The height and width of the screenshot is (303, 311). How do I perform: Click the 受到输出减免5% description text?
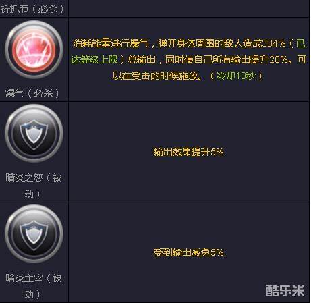(188, 252)
